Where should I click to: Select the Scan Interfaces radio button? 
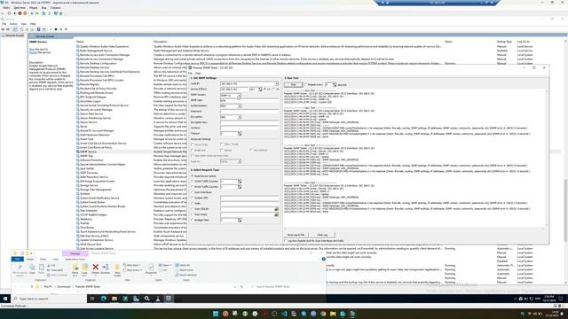193,192
